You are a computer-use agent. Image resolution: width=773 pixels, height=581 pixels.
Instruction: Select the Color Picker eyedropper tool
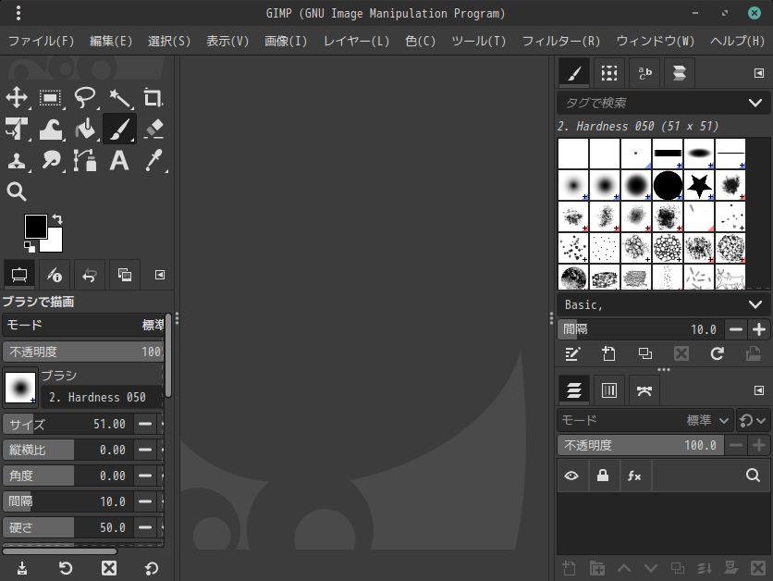[x=153, y=160]
